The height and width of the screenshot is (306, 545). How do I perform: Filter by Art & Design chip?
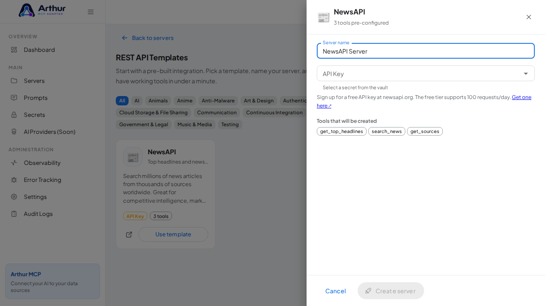[x=259, y=101]
